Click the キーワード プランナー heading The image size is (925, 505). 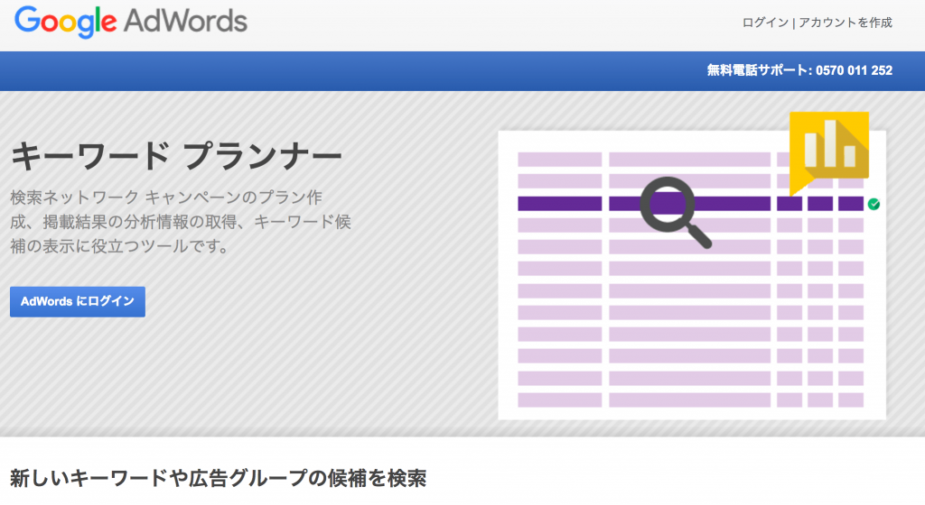tap(176, 157)
